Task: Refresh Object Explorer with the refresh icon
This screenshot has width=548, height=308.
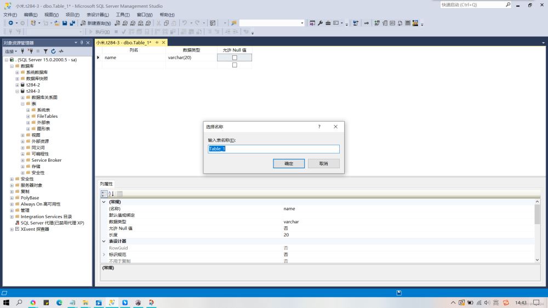Action: (53, 51)
